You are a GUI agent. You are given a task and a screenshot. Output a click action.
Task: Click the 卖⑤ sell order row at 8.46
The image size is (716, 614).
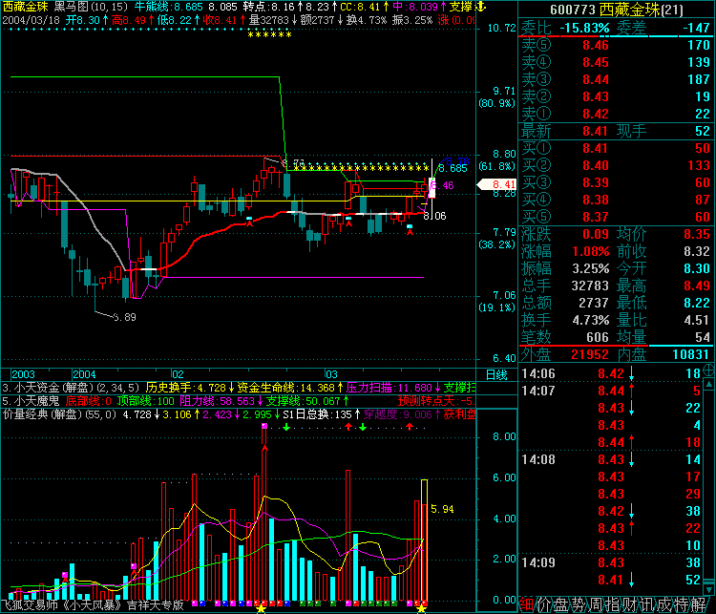616,45
